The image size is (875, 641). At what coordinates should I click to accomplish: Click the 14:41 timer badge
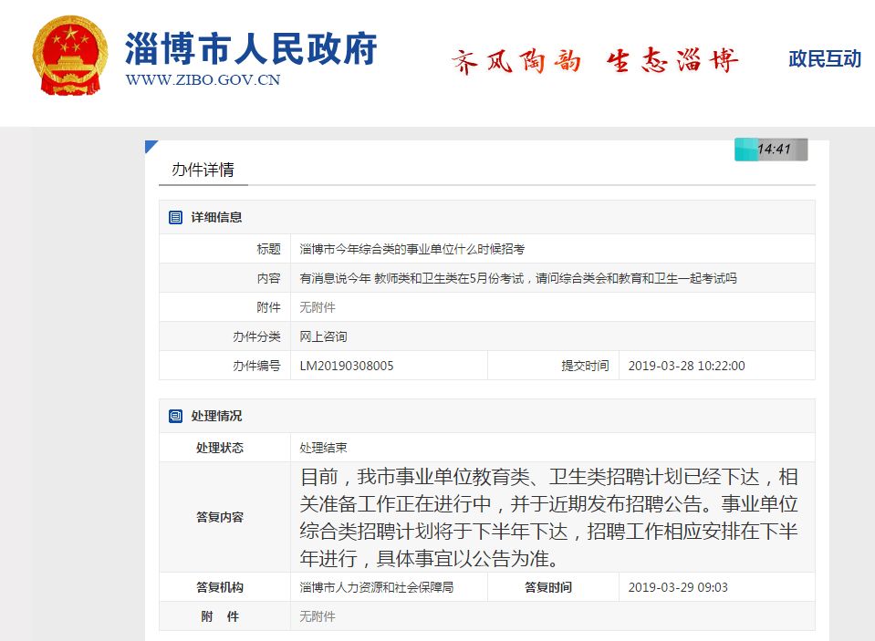pos(771,150)
